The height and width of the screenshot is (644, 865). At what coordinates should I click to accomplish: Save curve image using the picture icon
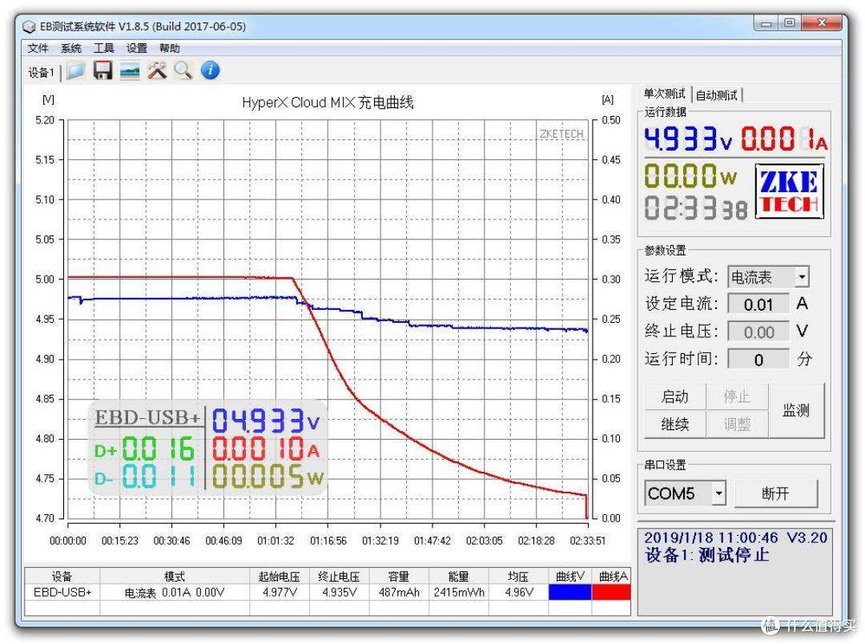click(130, 70)
